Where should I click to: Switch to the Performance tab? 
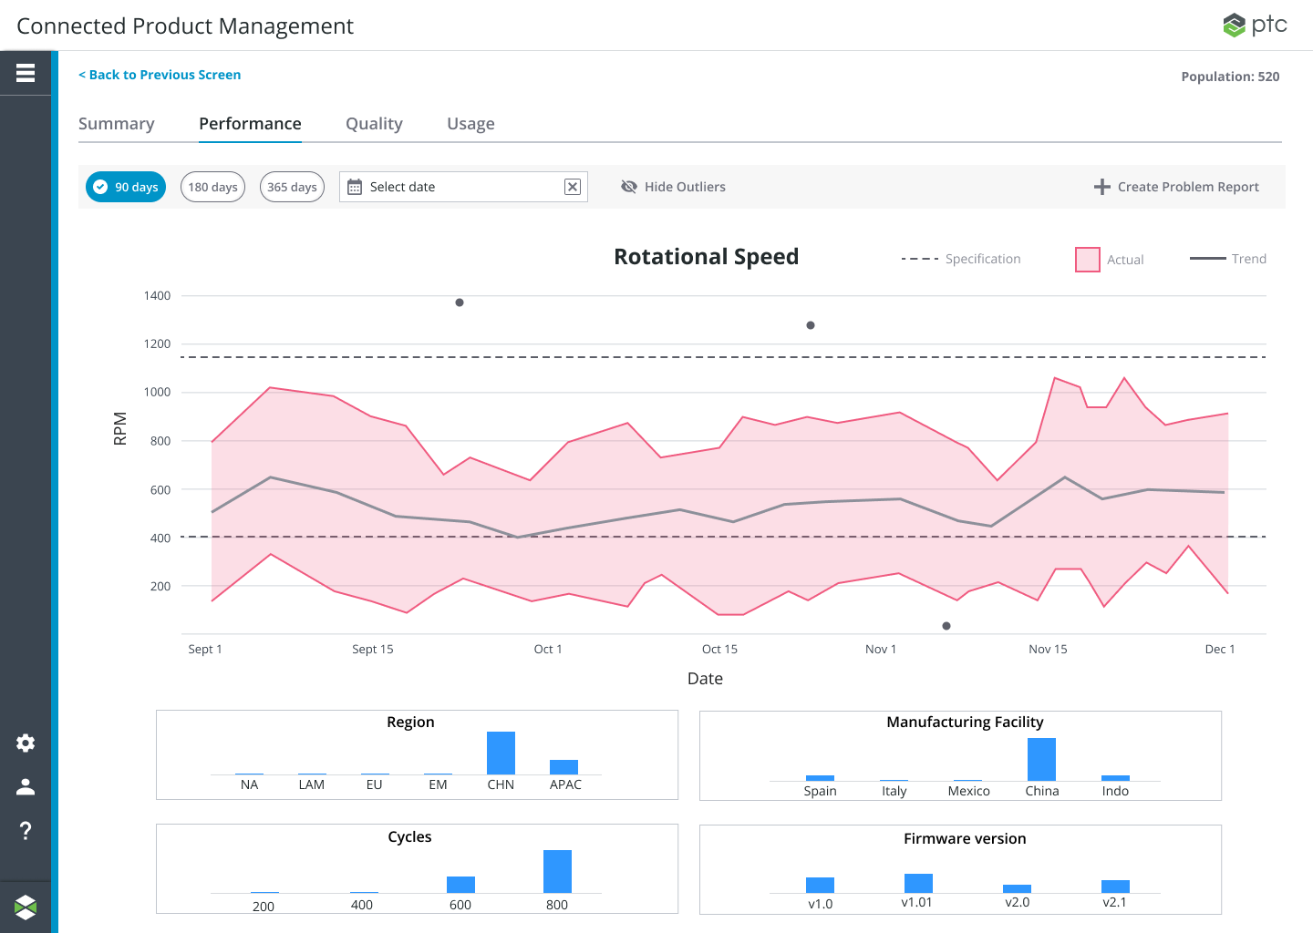pyautogui.click(x=250, y=124)
